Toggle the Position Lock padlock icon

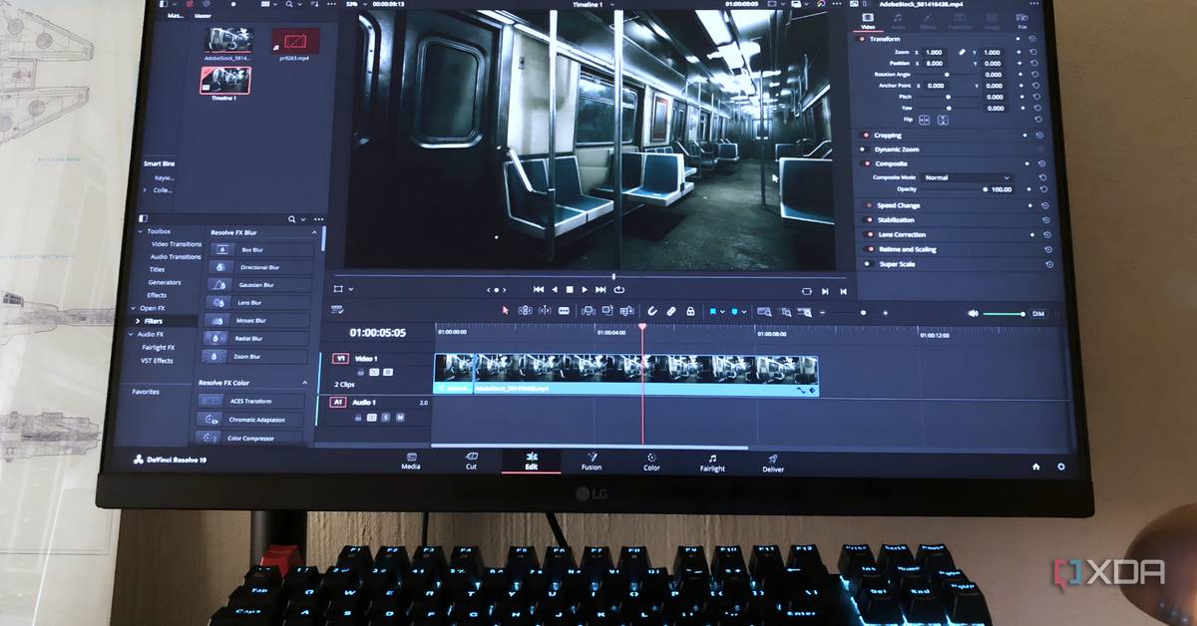tap(690, 311)
